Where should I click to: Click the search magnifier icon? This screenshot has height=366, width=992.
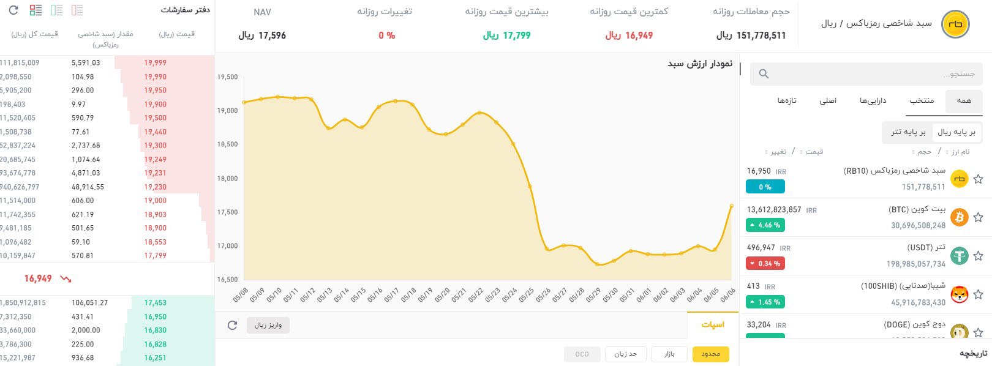tap(764, 74)
